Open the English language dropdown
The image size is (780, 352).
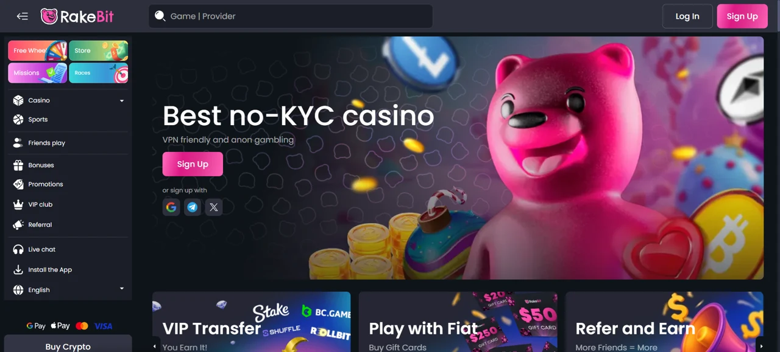(68, 290)
